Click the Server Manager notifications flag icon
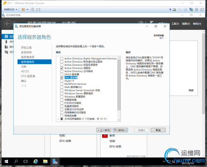The height and width of the screenshot is (167, 207). click(152, 22)
